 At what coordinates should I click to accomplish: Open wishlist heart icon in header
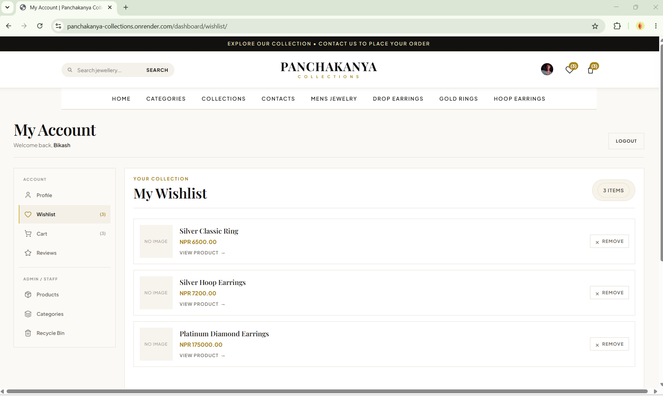pos(570,70)
